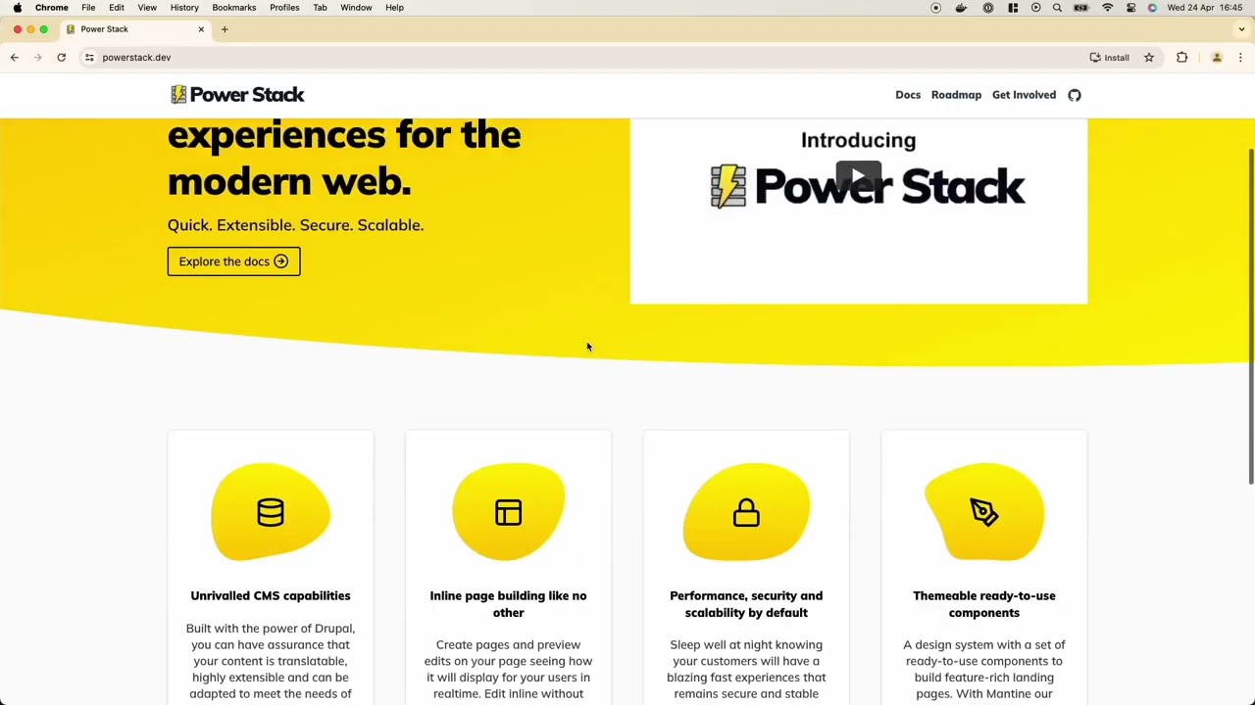Image resolution: width=1255 pixels, height=705 pixels.
Task: Open the Roadmap link in site navigation
Action: 956,95
